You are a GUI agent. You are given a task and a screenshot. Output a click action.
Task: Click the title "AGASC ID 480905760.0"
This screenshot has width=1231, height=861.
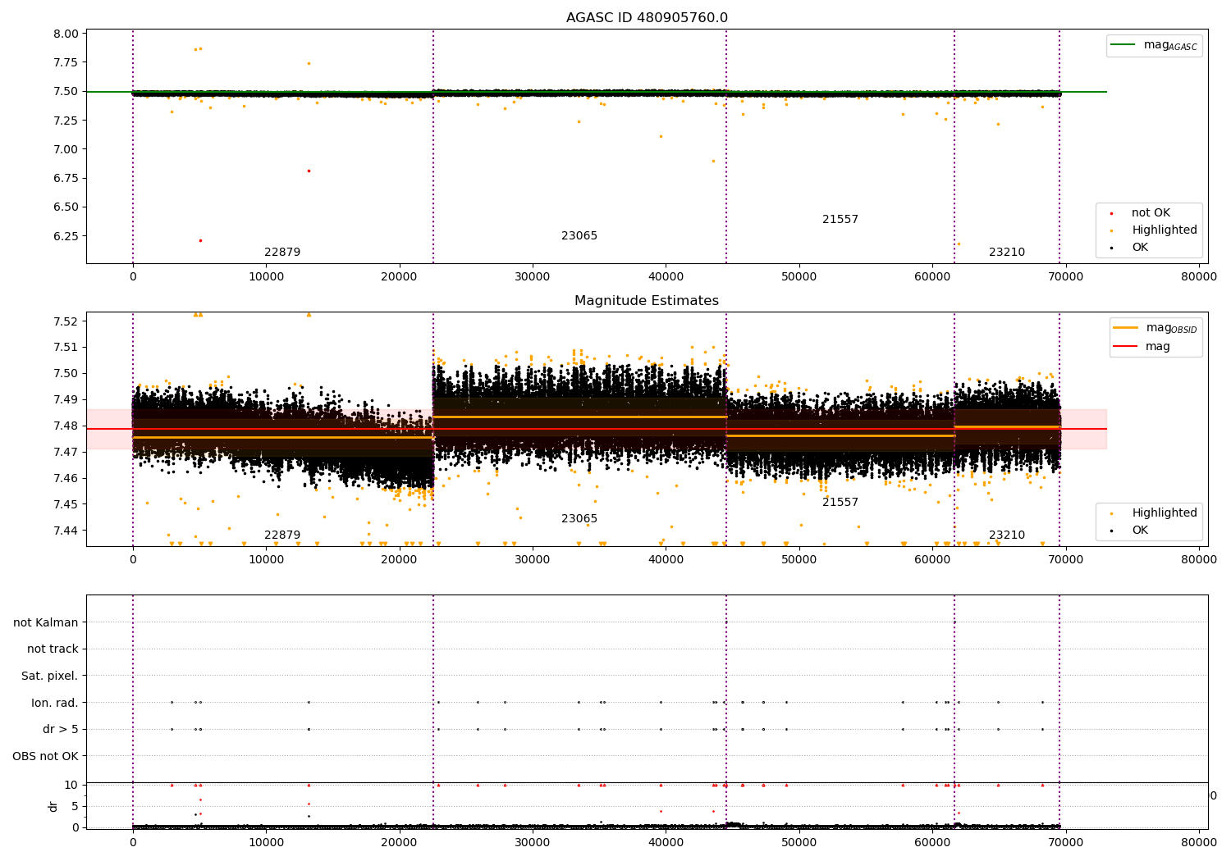tap(647, 18)
